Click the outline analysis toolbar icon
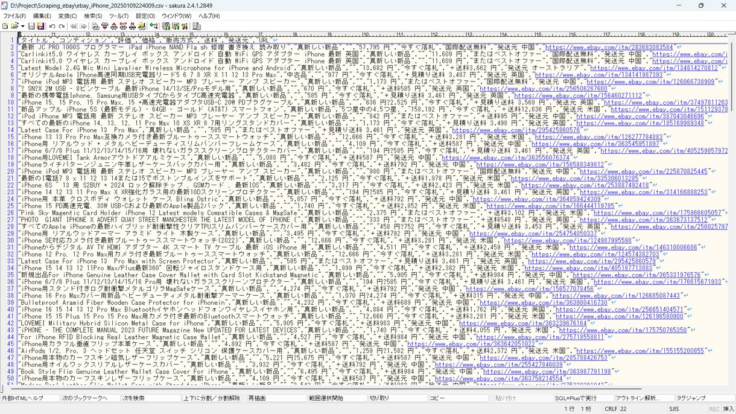Image resolution: width=736 pixels, height=414 pixels. click(x=154, y=27)
